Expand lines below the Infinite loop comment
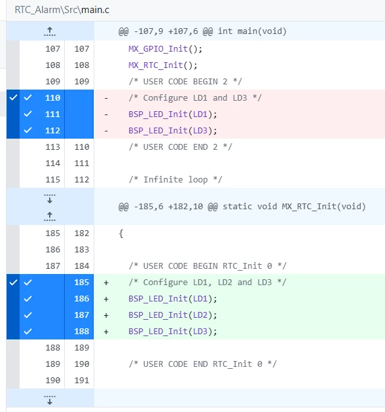Viewport: 385px width, 412px height. pos(50,199)
